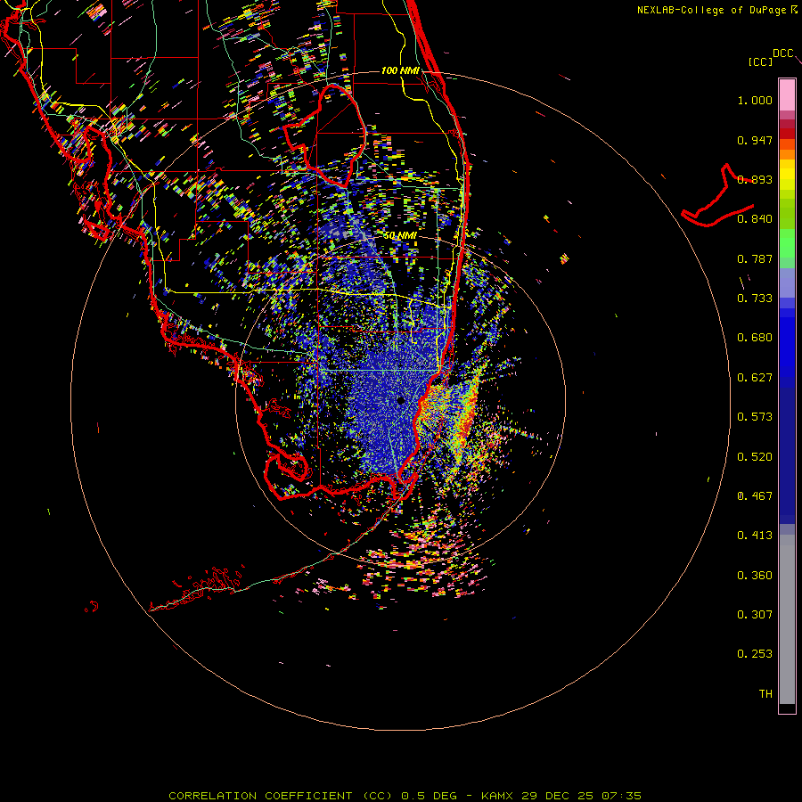The height and width of the screenshot is (802, 802).
Task: Click the black KAMX radar site dot
Action: [x=401, y=400]
